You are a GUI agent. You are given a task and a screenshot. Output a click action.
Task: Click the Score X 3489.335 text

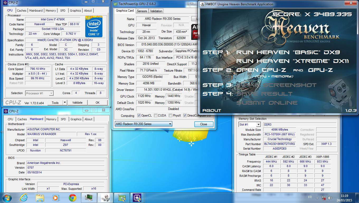tap(312, 14)
